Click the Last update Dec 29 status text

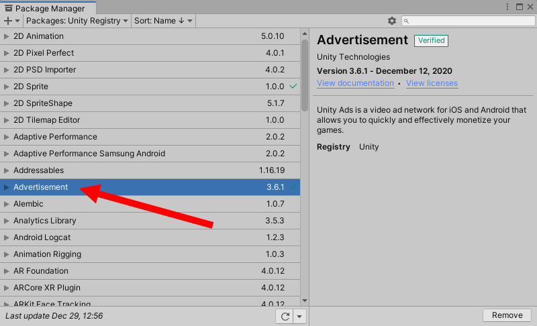point(54,316)
